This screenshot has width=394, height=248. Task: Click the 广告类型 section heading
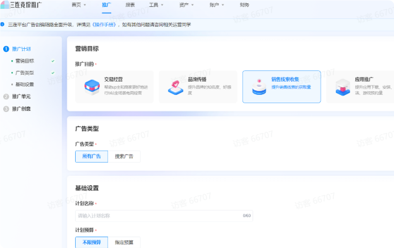87,128
